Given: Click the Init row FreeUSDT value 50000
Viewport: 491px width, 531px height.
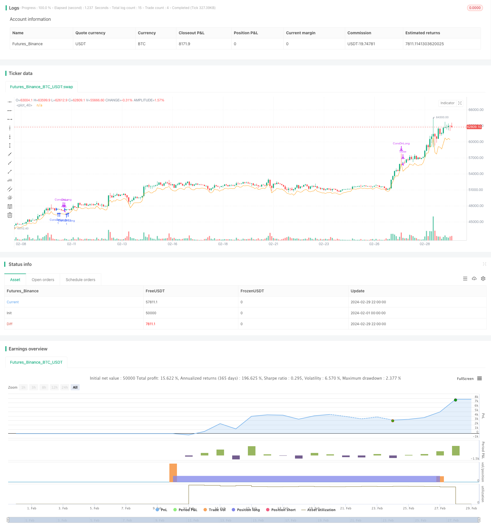Looking at the screenshot, I should pyautogui.click(x=151, y=313).
